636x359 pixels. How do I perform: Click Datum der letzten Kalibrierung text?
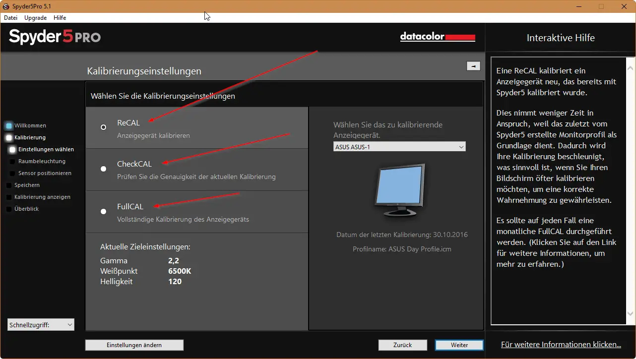(402, 235)
